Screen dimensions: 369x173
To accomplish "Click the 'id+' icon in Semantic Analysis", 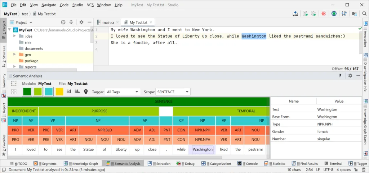I will click(x=77, y=92).
